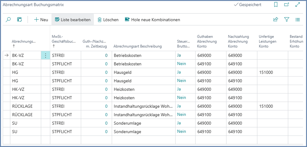Click Guthaben account 649100 in RÜCKLAGE STPFLICHT row
The height and width of the screenshot is (147, 307).
tap(204, 115)
